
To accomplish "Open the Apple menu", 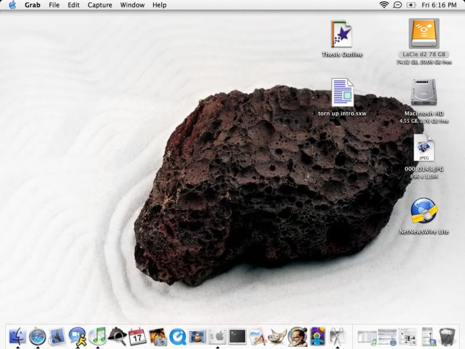I will tap(12, 5).
